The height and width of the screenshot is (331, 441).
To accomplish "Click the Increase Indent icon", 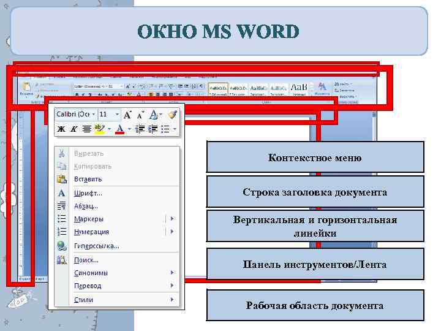I will coord(153,129).
